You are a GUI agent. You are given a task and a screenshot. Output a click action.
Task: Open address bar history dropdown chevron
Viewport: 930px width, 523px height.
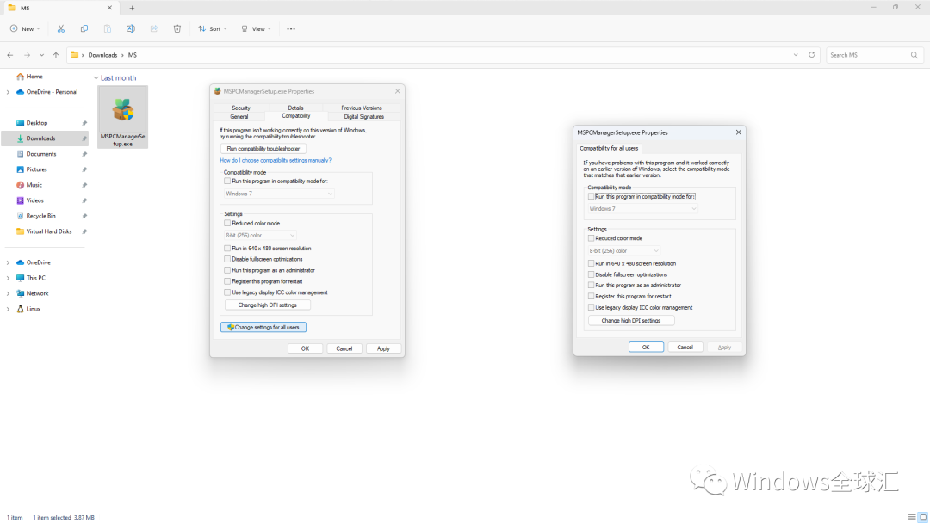(x=796, y=55)
